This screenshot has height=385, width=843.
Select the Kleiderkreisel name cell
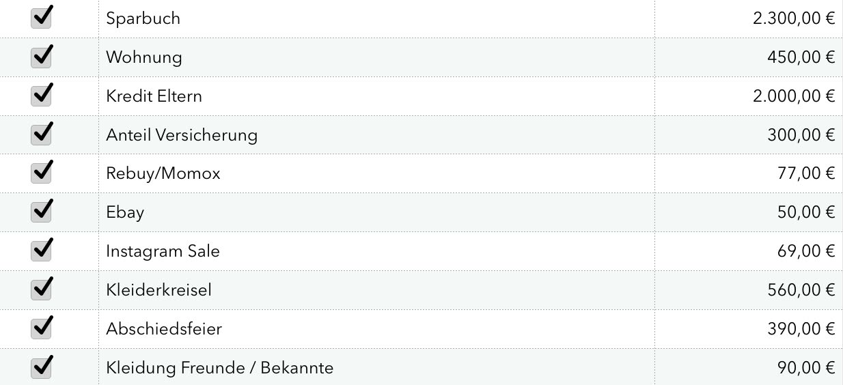tap(376, 290)
